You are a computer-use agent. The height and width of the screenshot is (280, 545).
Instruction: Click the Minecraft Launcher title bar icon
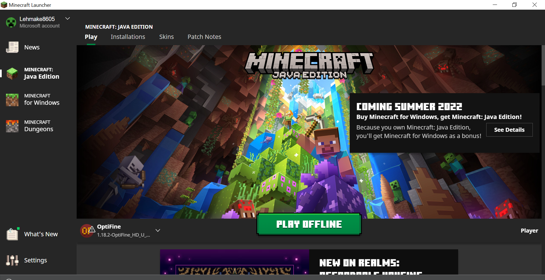[x=4, y=5]
